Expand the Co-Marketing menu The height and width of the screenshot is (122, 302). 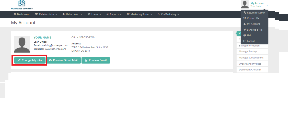tap(168, 14)
